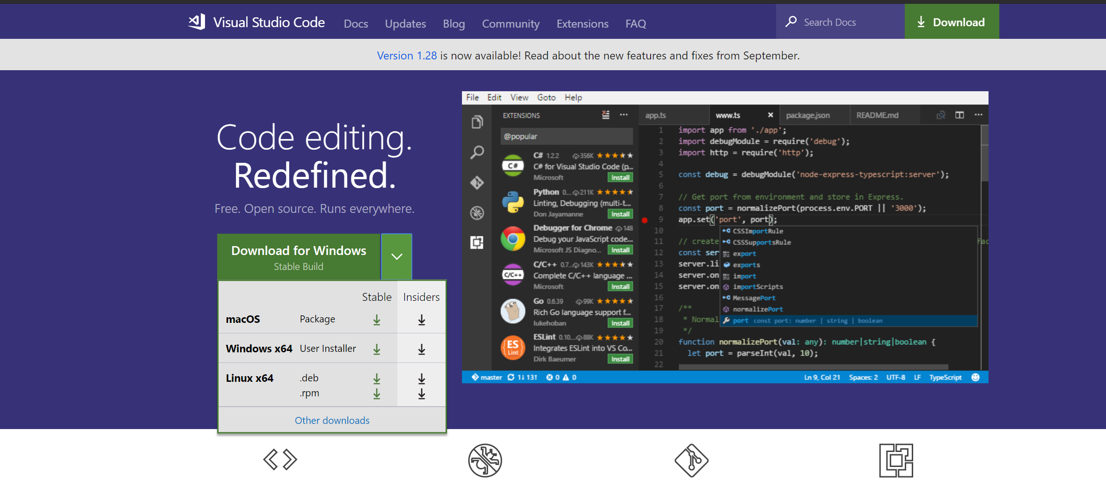
Task: Open the Extensions navigation link
Action: point(582,23)
